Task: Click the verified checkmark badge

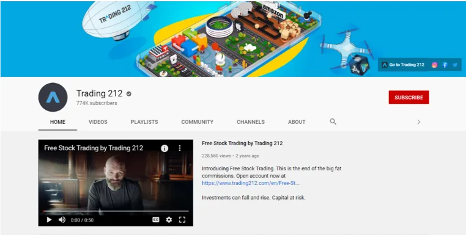Action: (128, 94)
